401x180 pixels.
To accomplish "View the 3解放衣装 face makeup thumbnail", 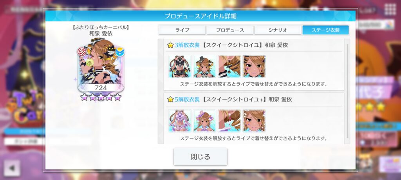I will (x=254, y=66).
